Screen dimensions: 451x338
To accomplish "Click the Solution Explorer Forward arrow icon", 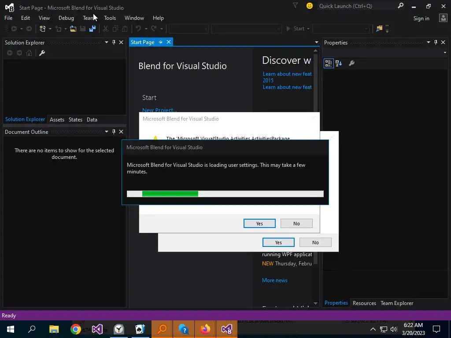I will click(19, 53).
